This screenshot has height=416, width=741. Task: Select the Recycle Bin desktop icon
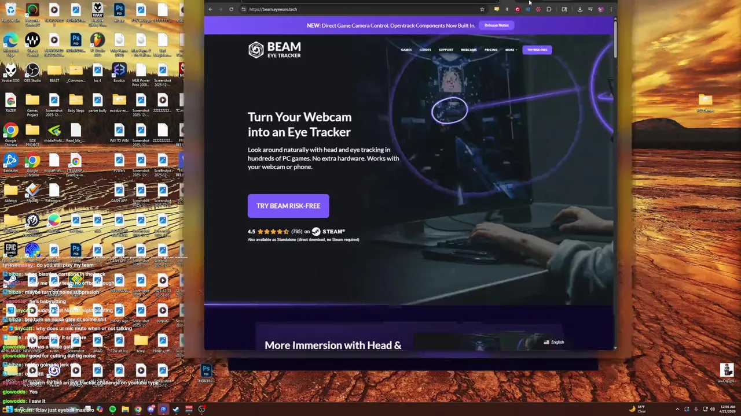point(10,13)
